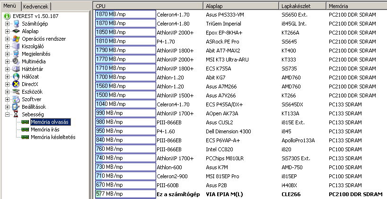Click the TriGem Imperial motherboard cell
This screenshot has width=387, height=199.
click(223, 24)
